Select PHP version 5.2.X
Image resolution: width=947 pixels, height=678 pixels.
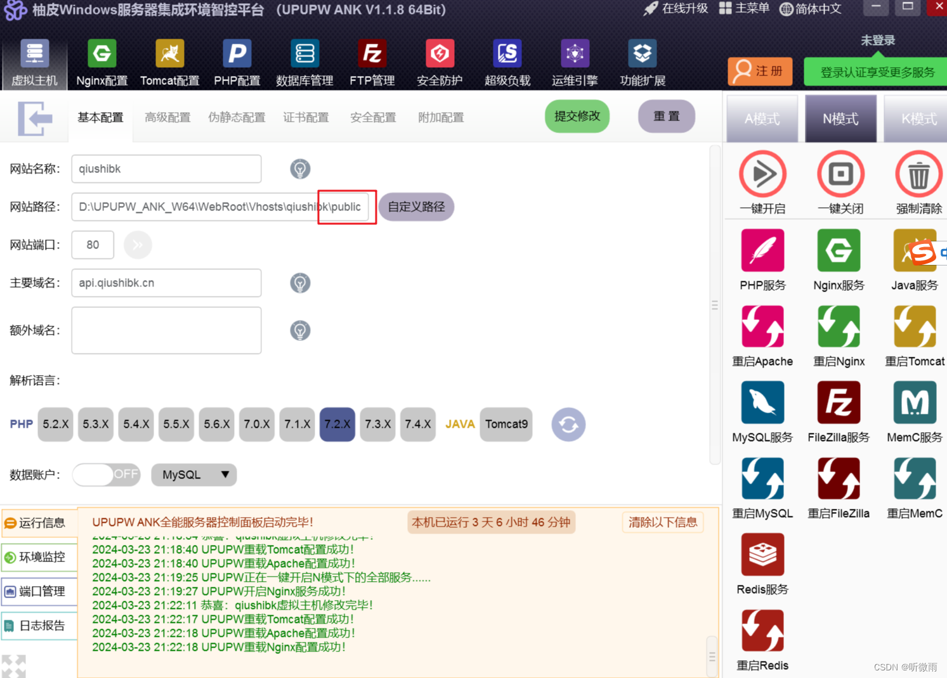[56, 424]
